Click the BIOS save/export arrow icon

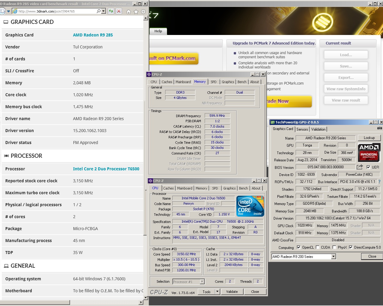point(360,167)
